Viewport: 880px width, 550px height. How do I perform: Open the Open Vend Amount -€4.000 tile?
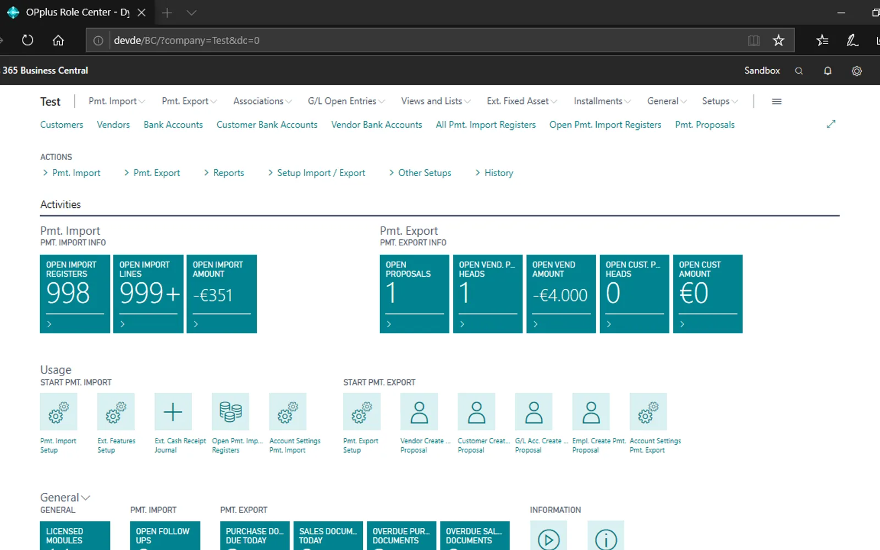pyautogui.click(x=561, y=294)
